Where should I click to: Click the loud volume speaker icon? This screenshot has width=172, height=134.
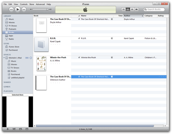pos(50,9)
